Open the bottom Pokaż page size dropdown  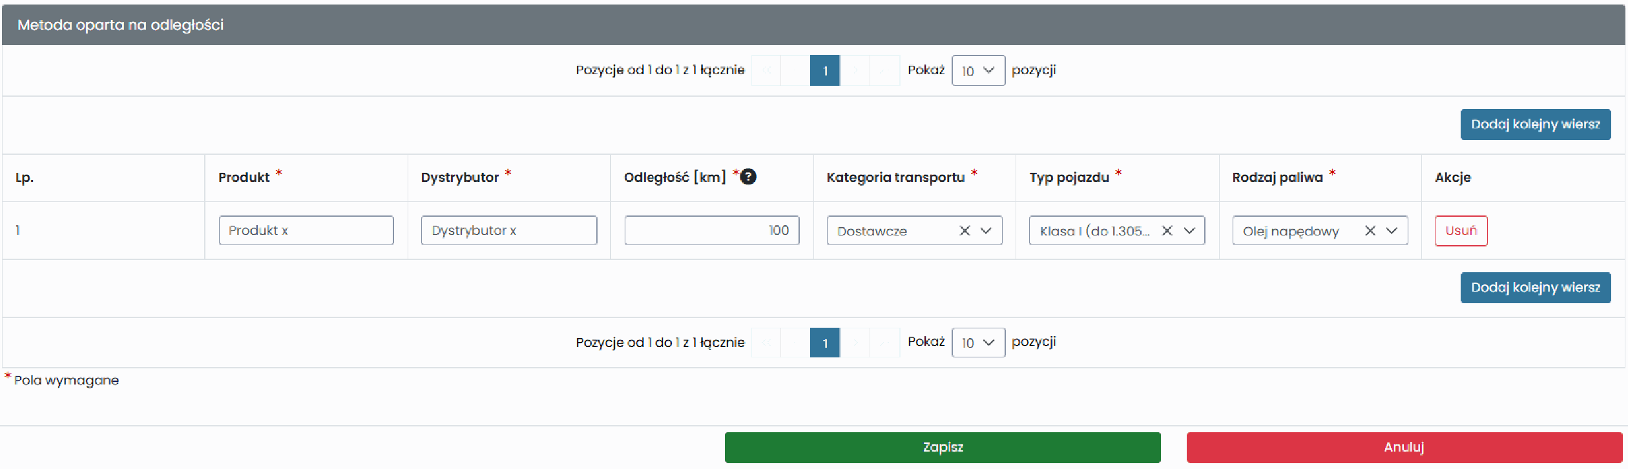click(978, 343)
